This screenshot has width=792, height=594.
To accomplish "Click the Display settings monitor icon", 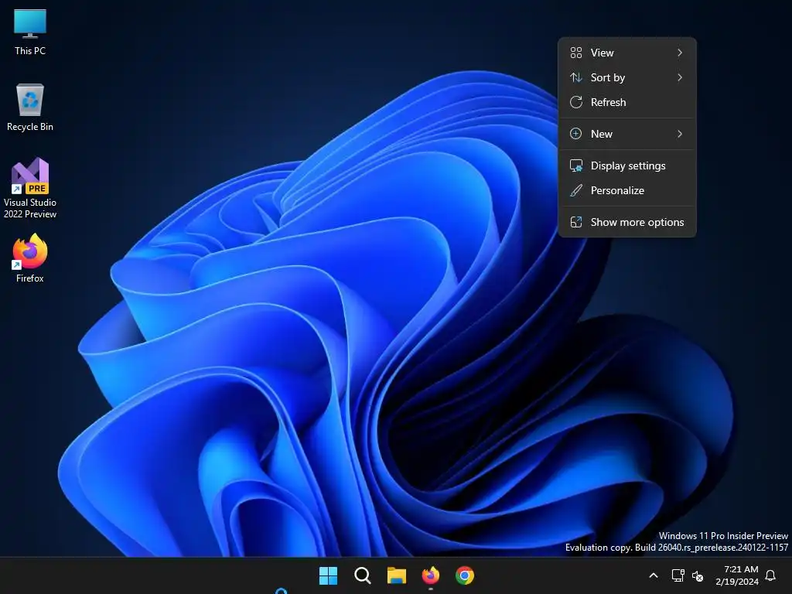I will coord(575,166).
